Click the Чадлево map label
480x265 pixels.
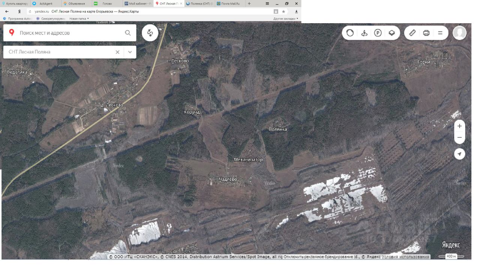click(x=228, y=179)
